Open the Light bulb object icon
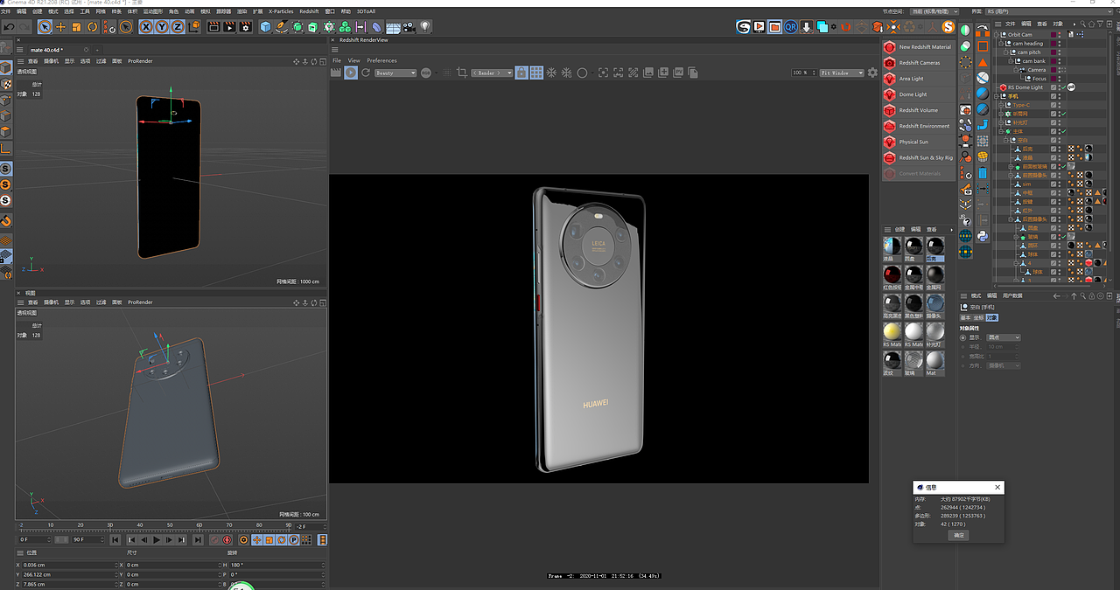This screenshot has height=590, width=1120. 425,27
